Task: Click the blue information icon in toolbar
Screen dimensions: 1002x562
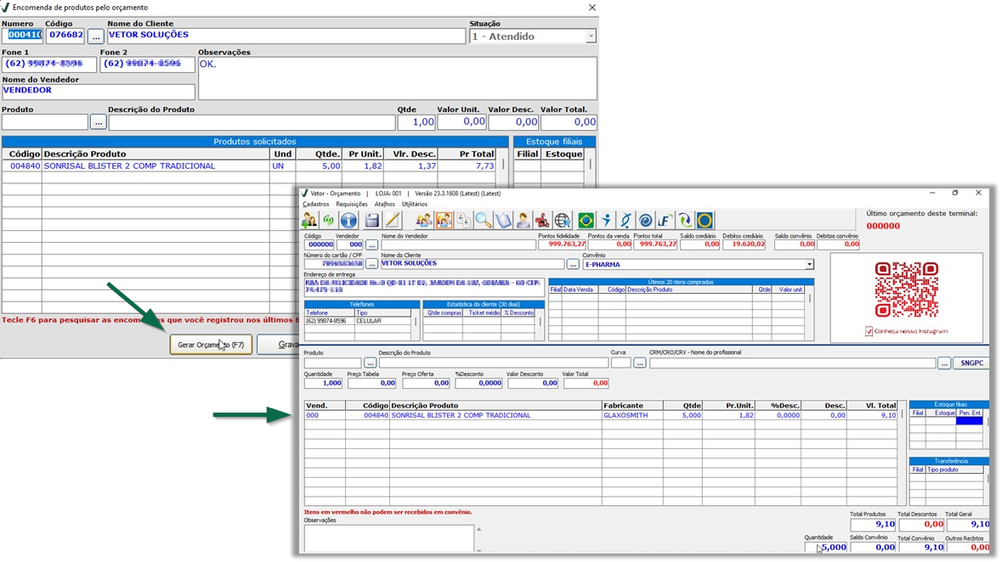Action: tap(348, 221)
